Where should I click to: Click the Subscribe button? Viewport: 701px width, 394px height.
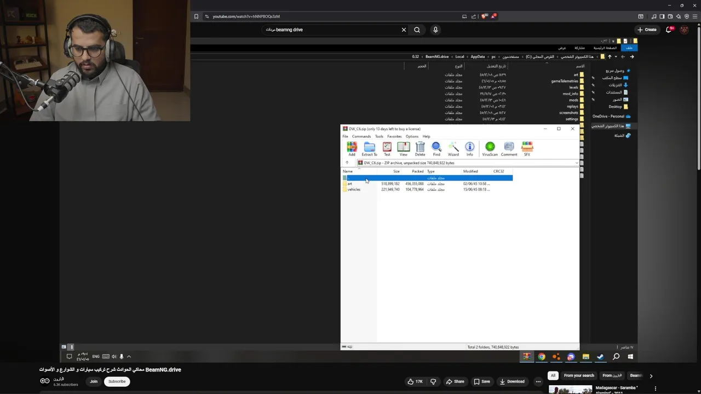(x=117, y=381)
